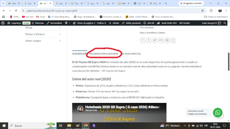Viewport: 230px width, 129px height.
Task: Open Añadir new content menu
Action: coord(114,23)
